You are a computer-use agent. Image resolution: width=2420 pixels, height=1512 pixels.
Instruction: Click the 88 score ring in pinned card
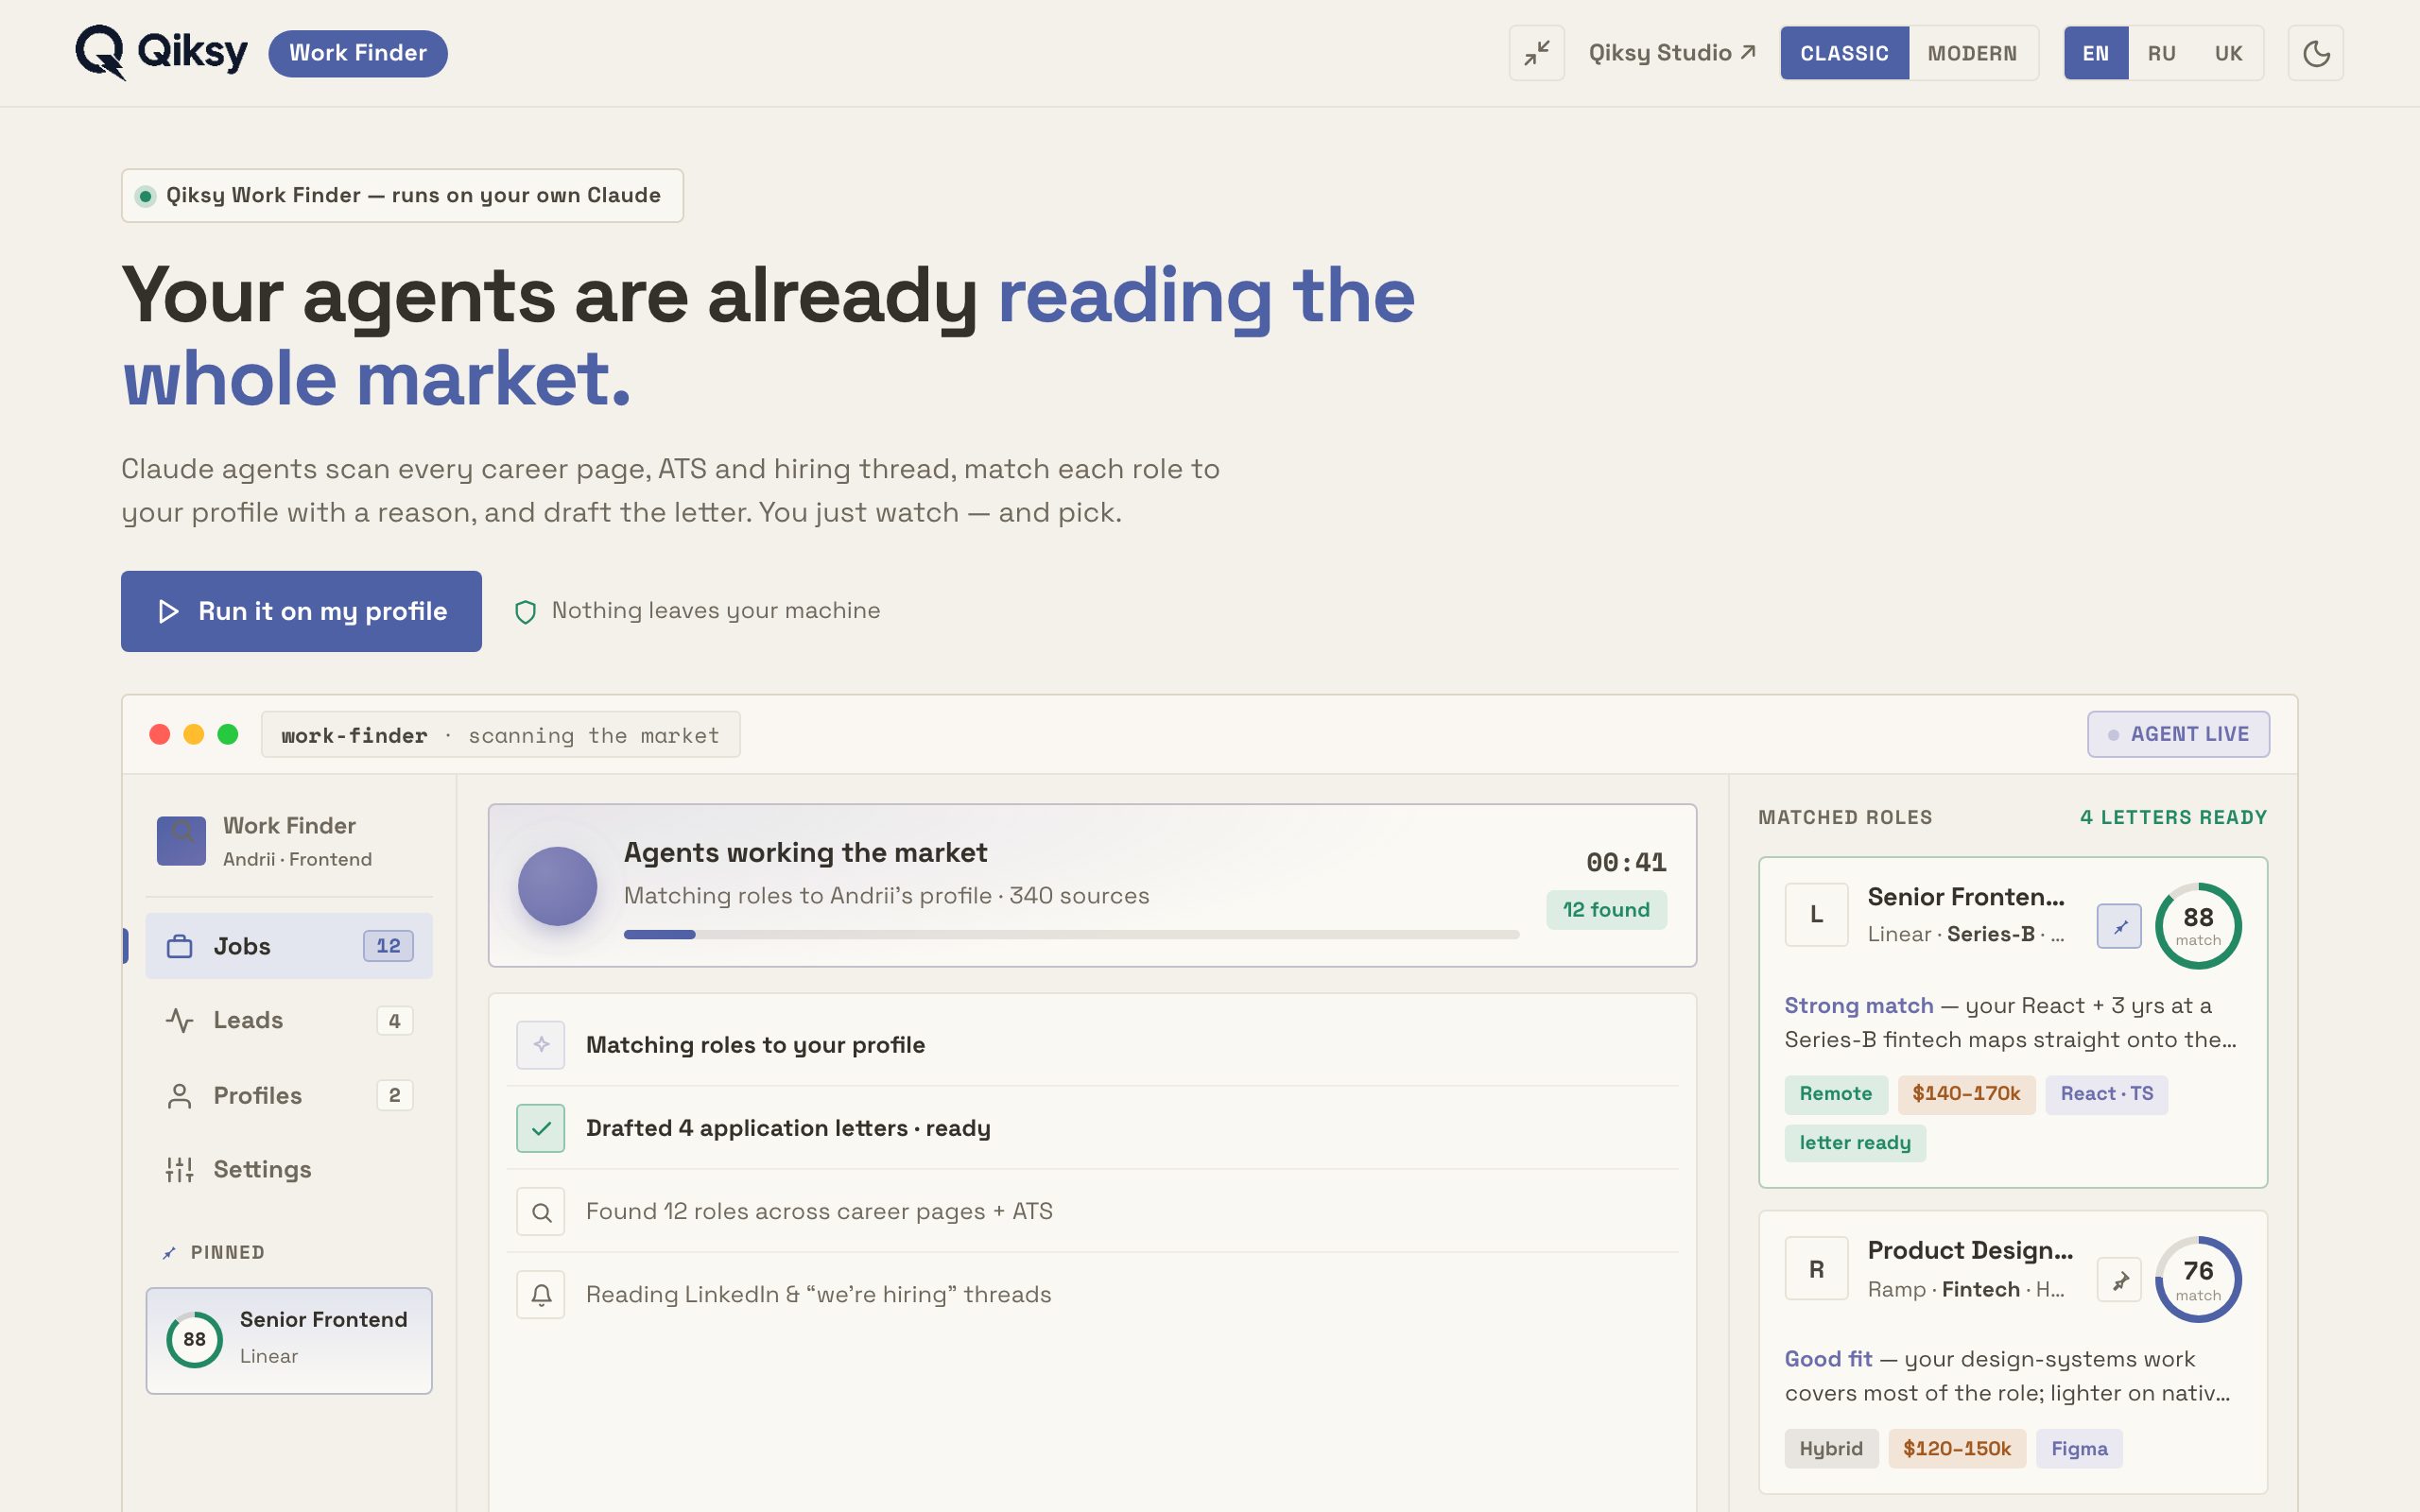click(194, 1340)
